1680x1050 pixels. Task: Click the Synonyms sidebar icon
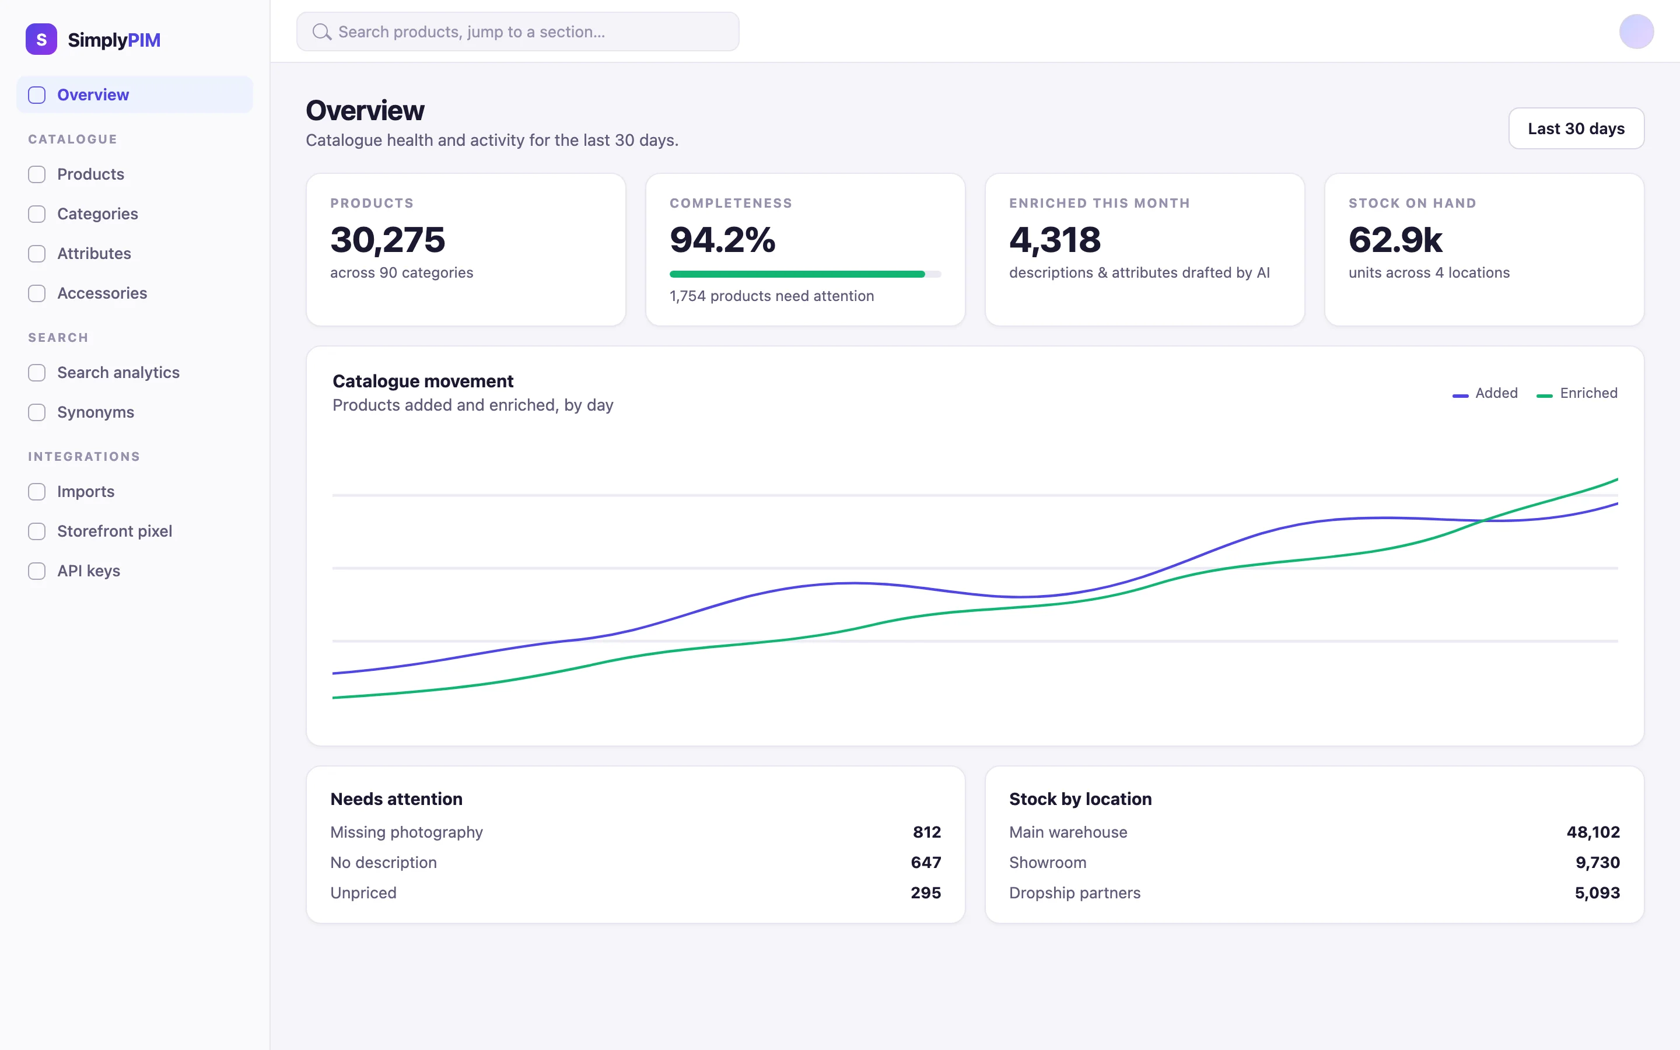point(37,412)
